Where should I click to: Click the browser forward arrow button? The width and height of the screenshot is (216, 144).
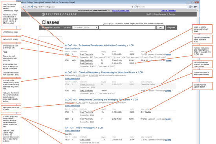click(x=24, y=7)
